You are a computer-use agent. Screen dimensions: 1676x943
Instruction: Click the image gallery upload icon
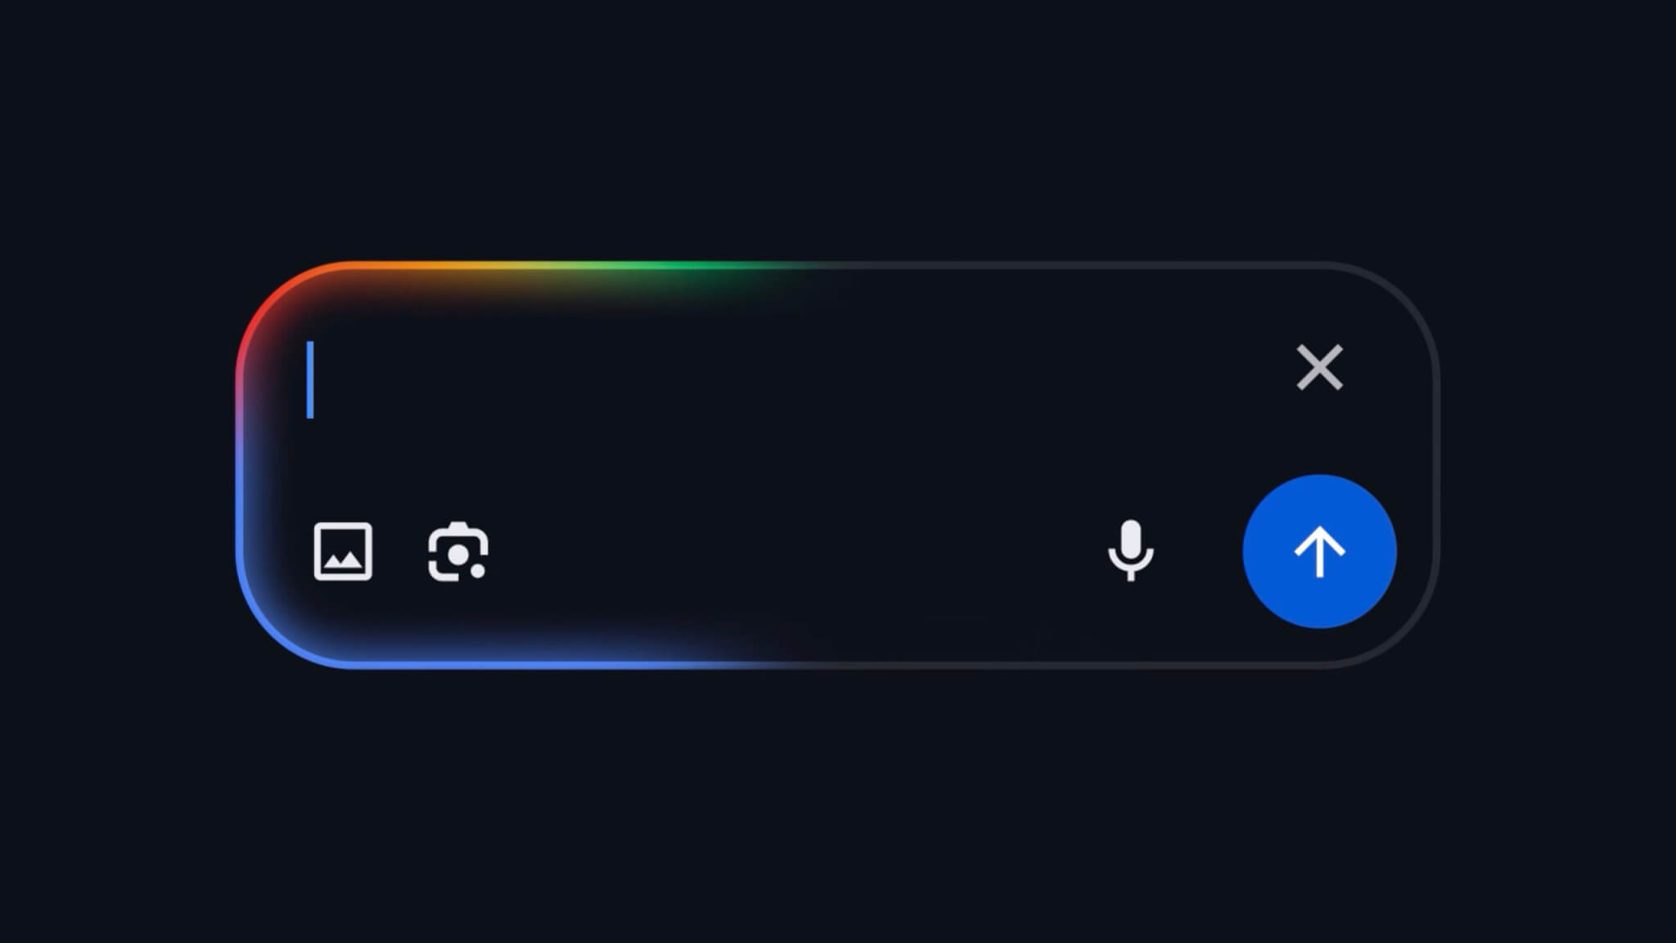point(343,551)
